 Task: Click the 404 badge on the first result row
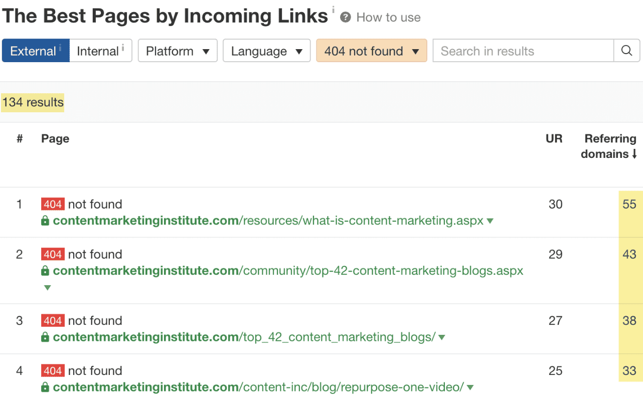[53, 204]
